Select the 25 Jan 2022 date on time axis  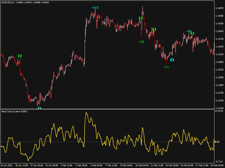(x=7, y=165)
